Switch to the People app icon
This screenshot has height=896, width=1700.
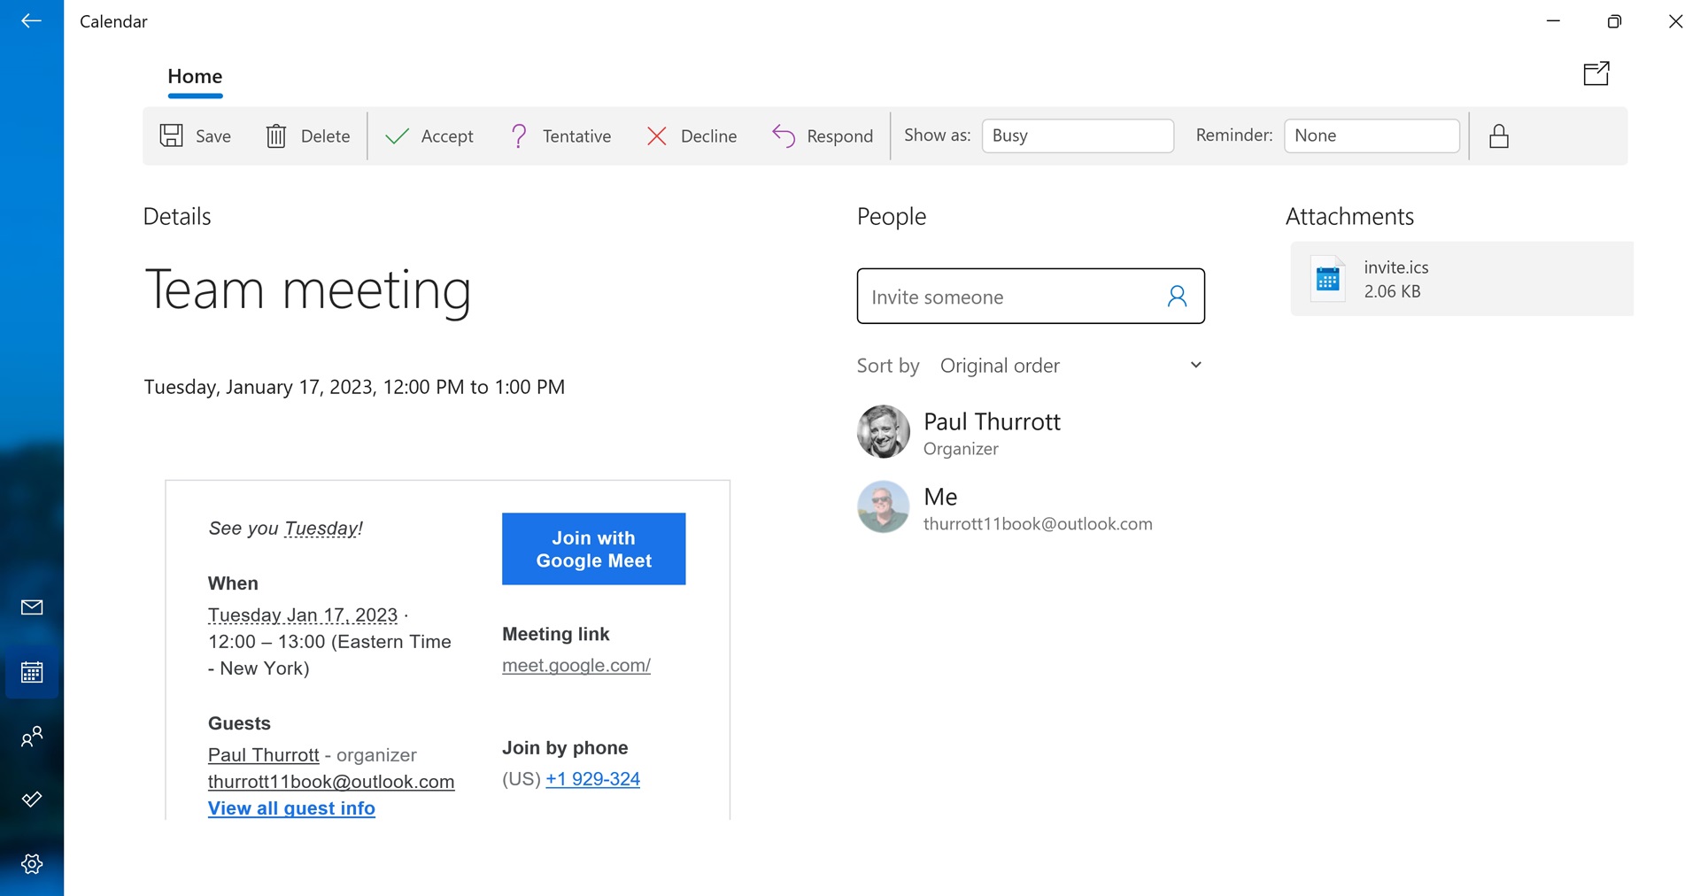click(32, 737)
